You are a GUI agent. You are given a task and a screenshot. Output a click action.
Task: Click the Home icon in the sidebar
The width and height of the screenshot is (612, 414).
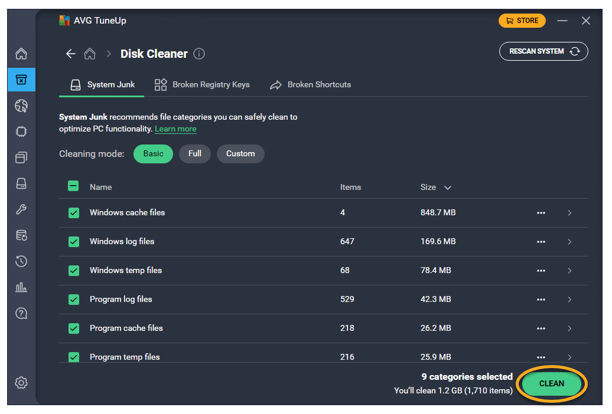(21, 54)
